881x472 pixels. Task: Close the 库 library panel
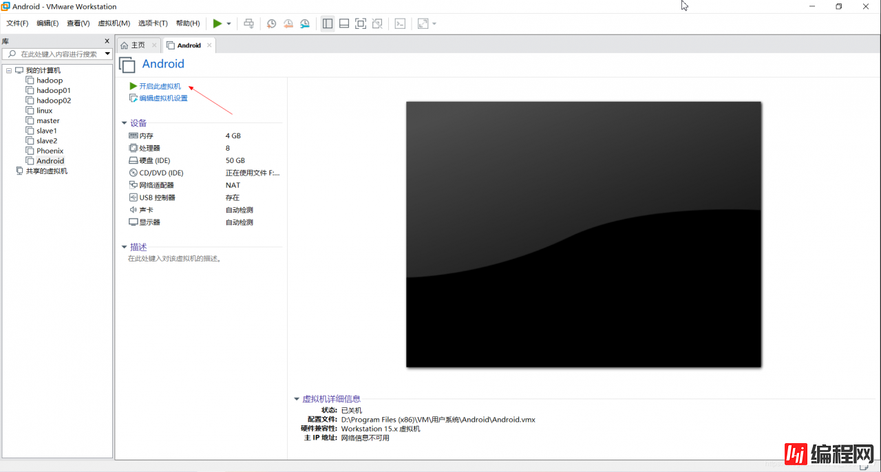pos(107,41)
